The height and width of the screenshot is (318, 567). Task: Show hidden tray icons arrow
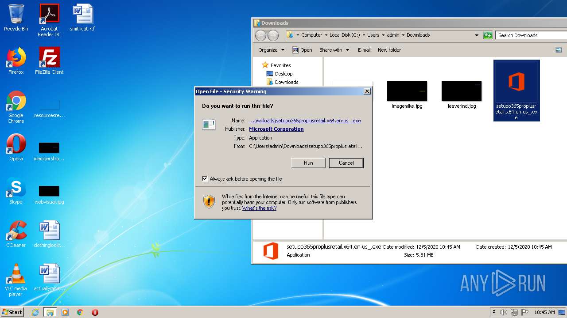[494, 312]
